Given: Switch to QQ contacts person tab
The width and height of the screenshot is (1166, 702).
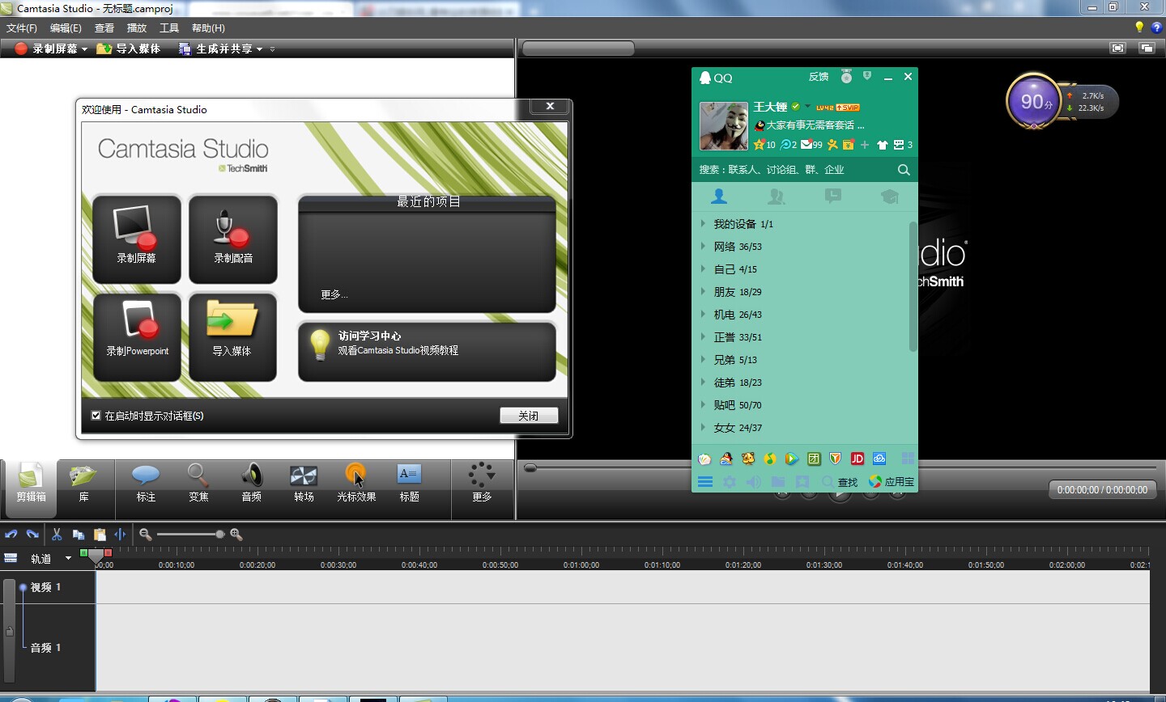Looking at the screenshot, I should coord(719,196).
